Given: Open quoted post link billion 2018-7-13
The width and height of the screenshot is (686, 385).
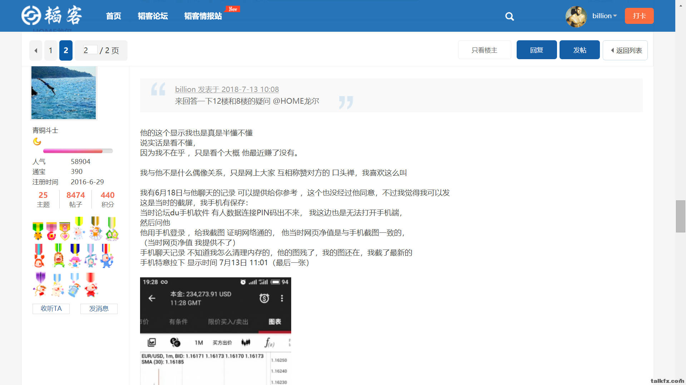Looking at the screenshot, I should 227,89.
